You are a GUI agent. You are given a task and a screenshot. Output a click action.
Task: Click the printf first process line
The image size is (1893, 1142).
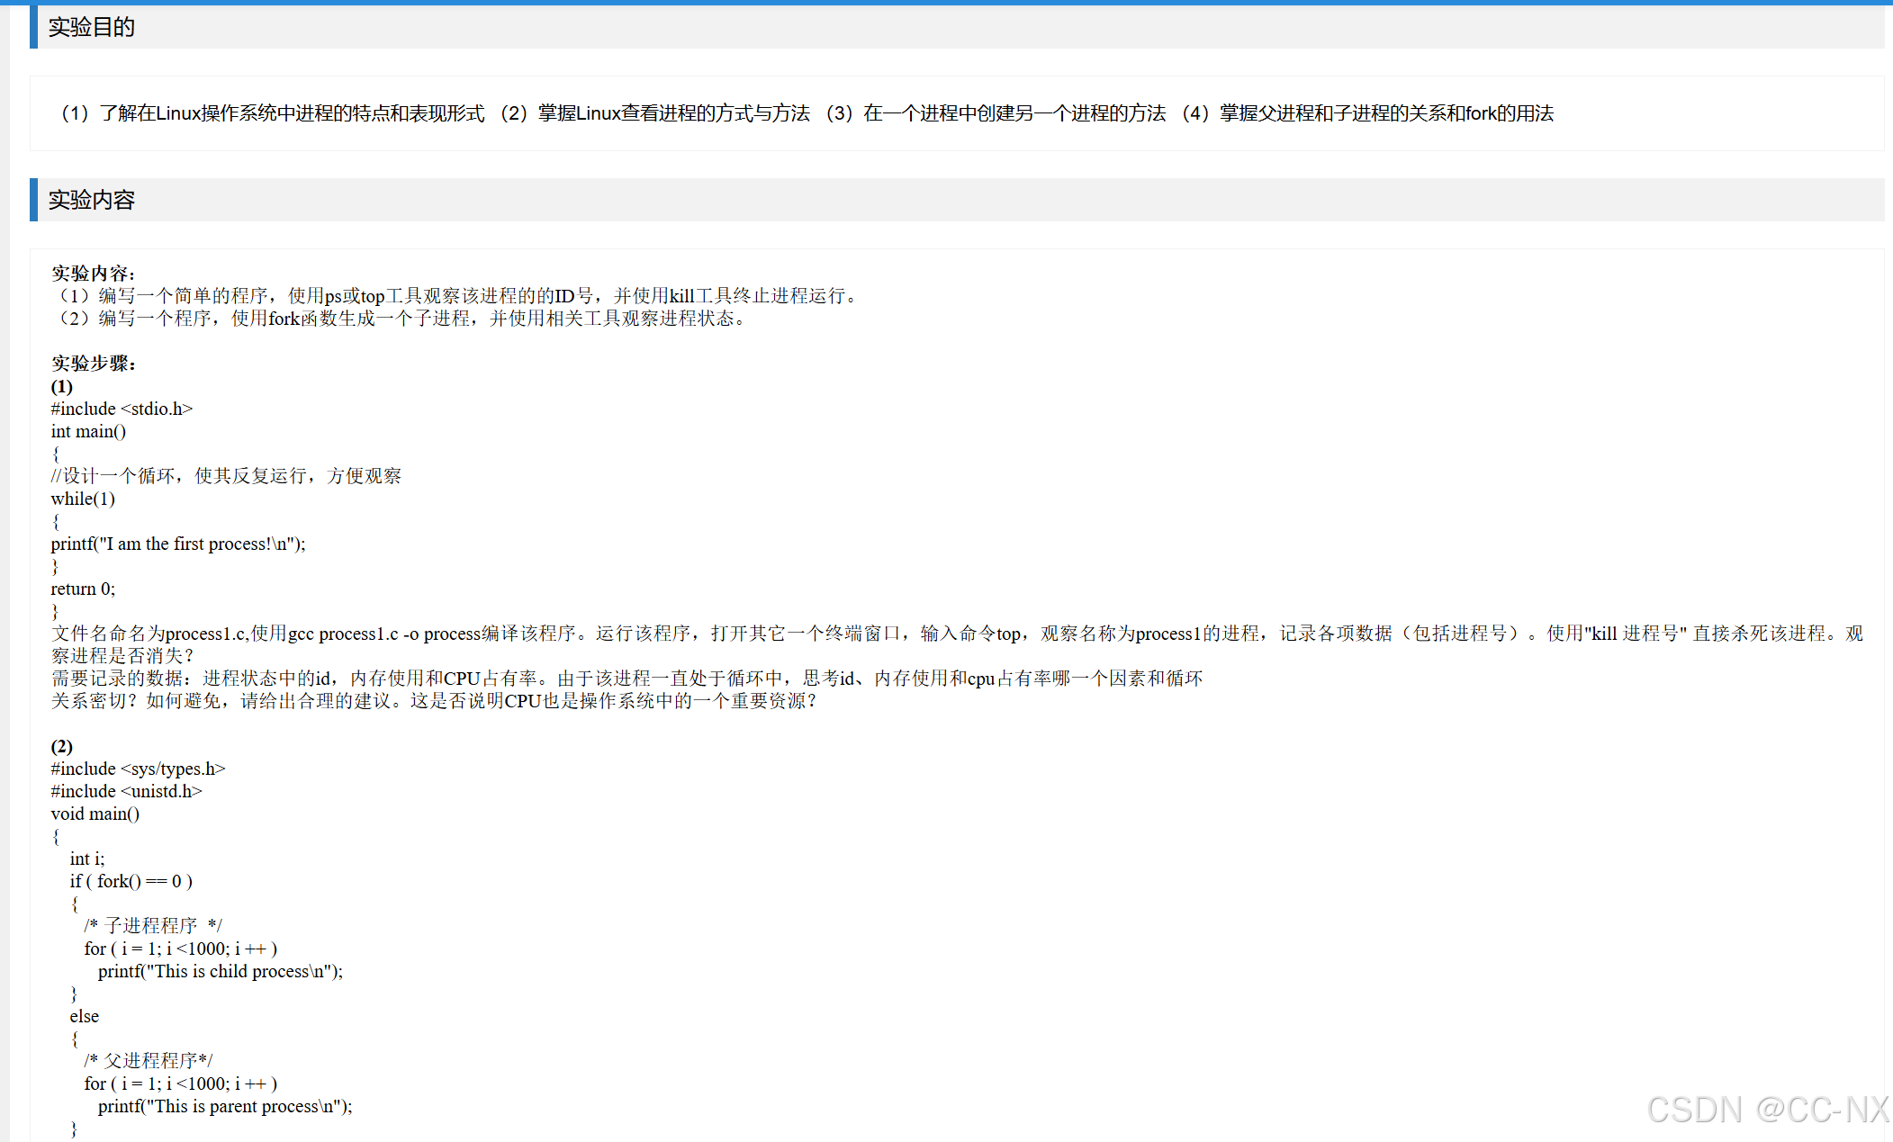178,544
